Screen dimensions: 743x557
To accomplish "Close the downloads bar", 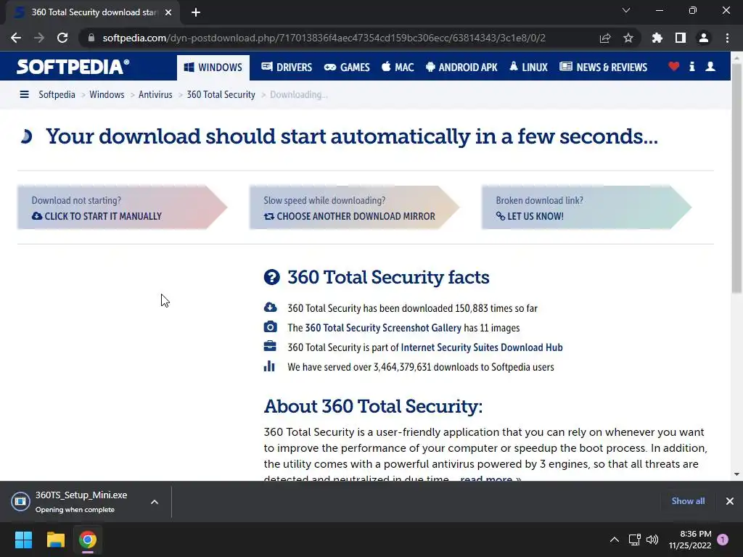I will pos(730,501).
